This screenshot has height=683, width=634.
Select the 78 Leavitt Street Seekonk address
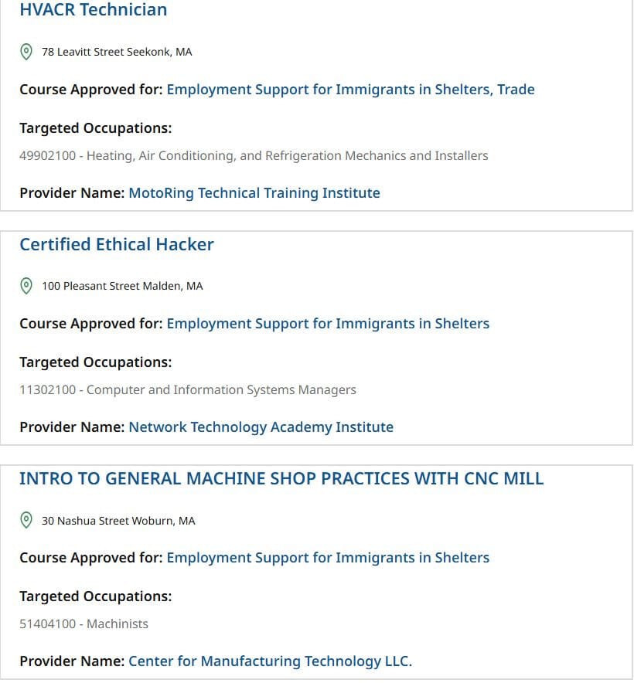117,52
